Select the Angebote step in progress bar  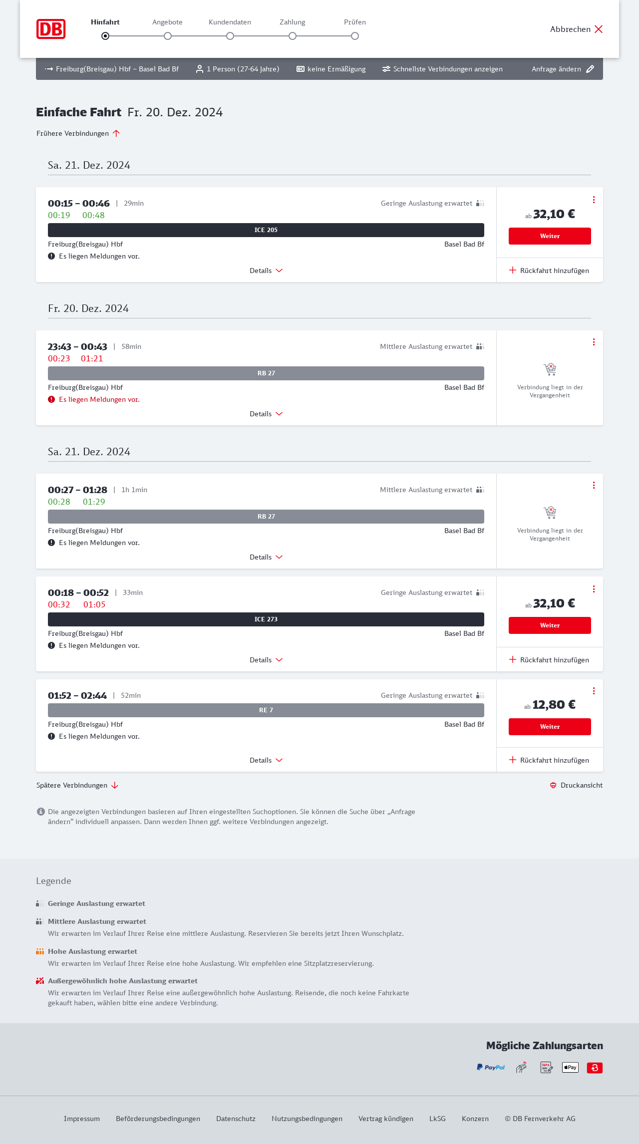point(168,36)
